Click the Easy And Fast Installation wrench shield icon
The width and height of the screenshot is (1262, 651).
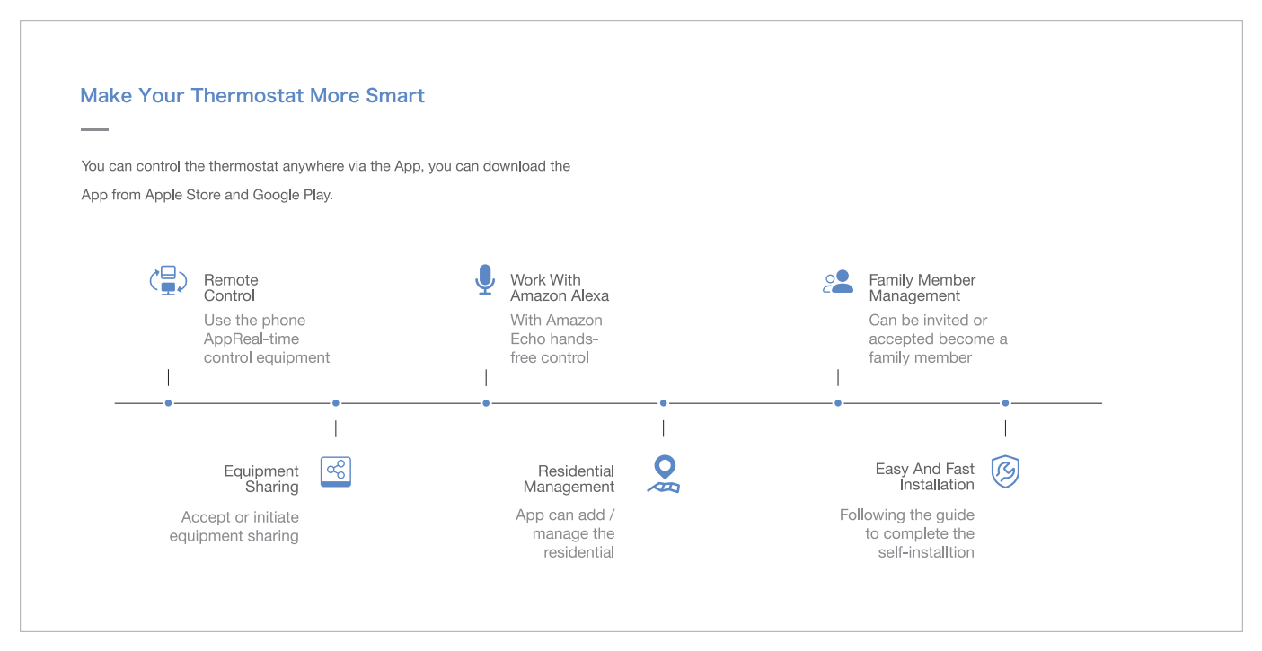[1005, 471]
